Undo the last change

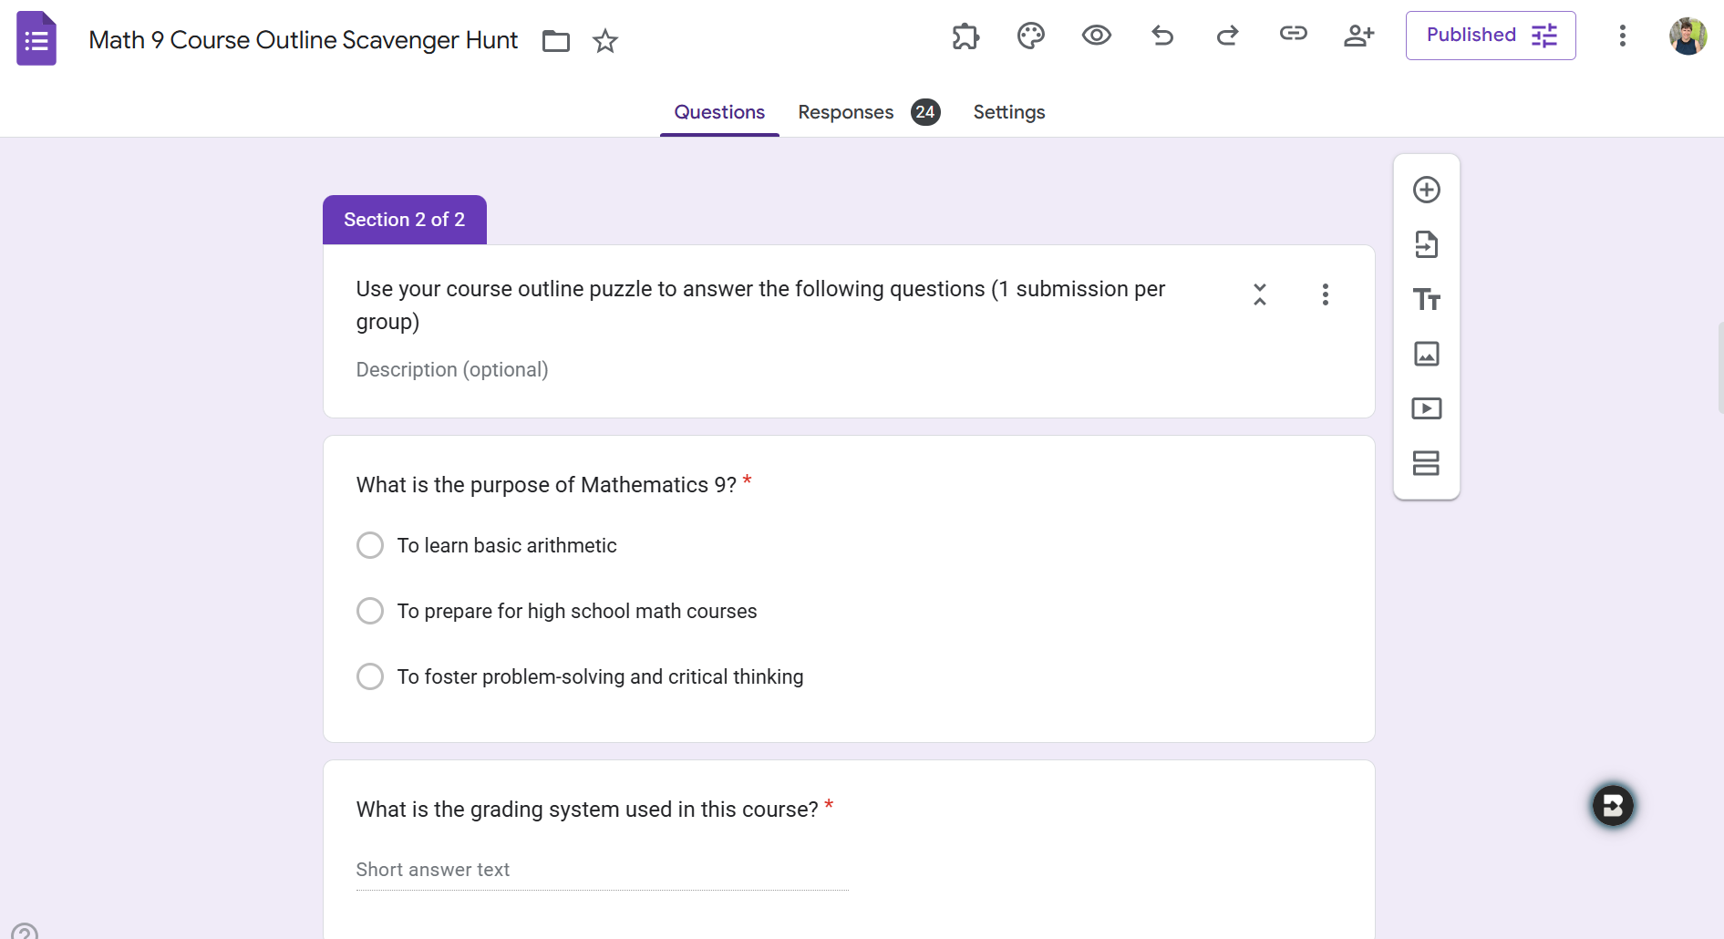coord(1161,36)
